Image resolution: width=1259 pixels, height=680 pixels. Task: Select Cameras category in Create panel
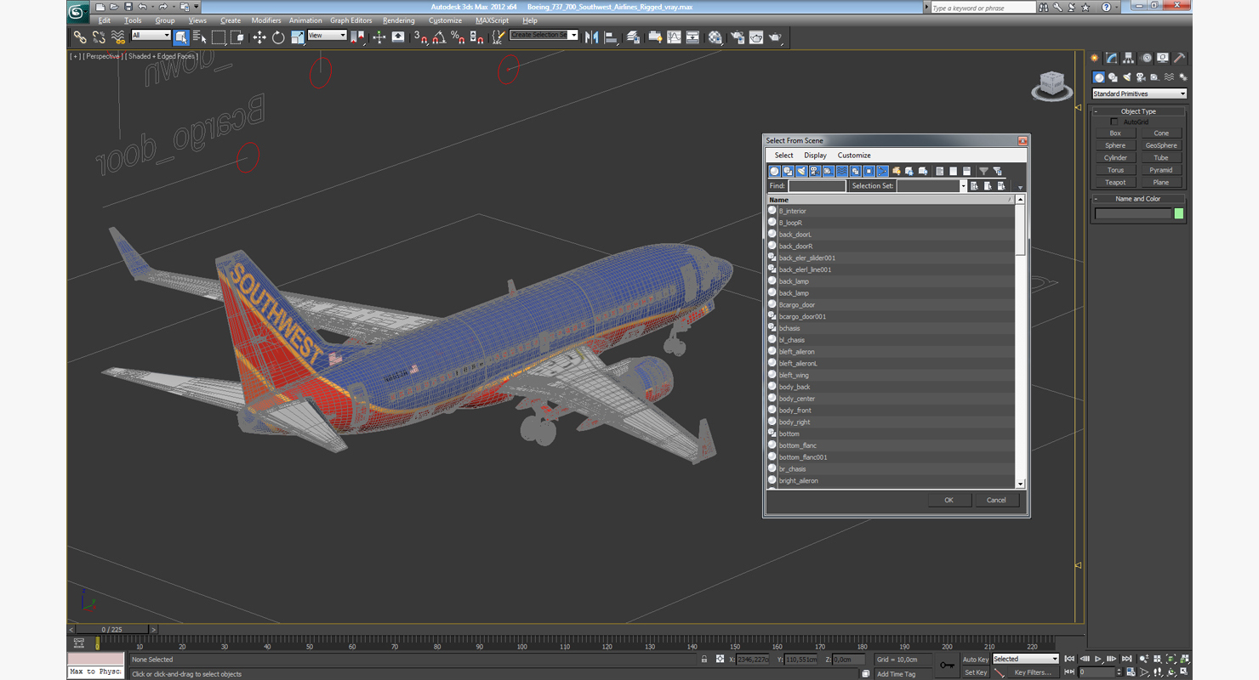pos(1141,77)
